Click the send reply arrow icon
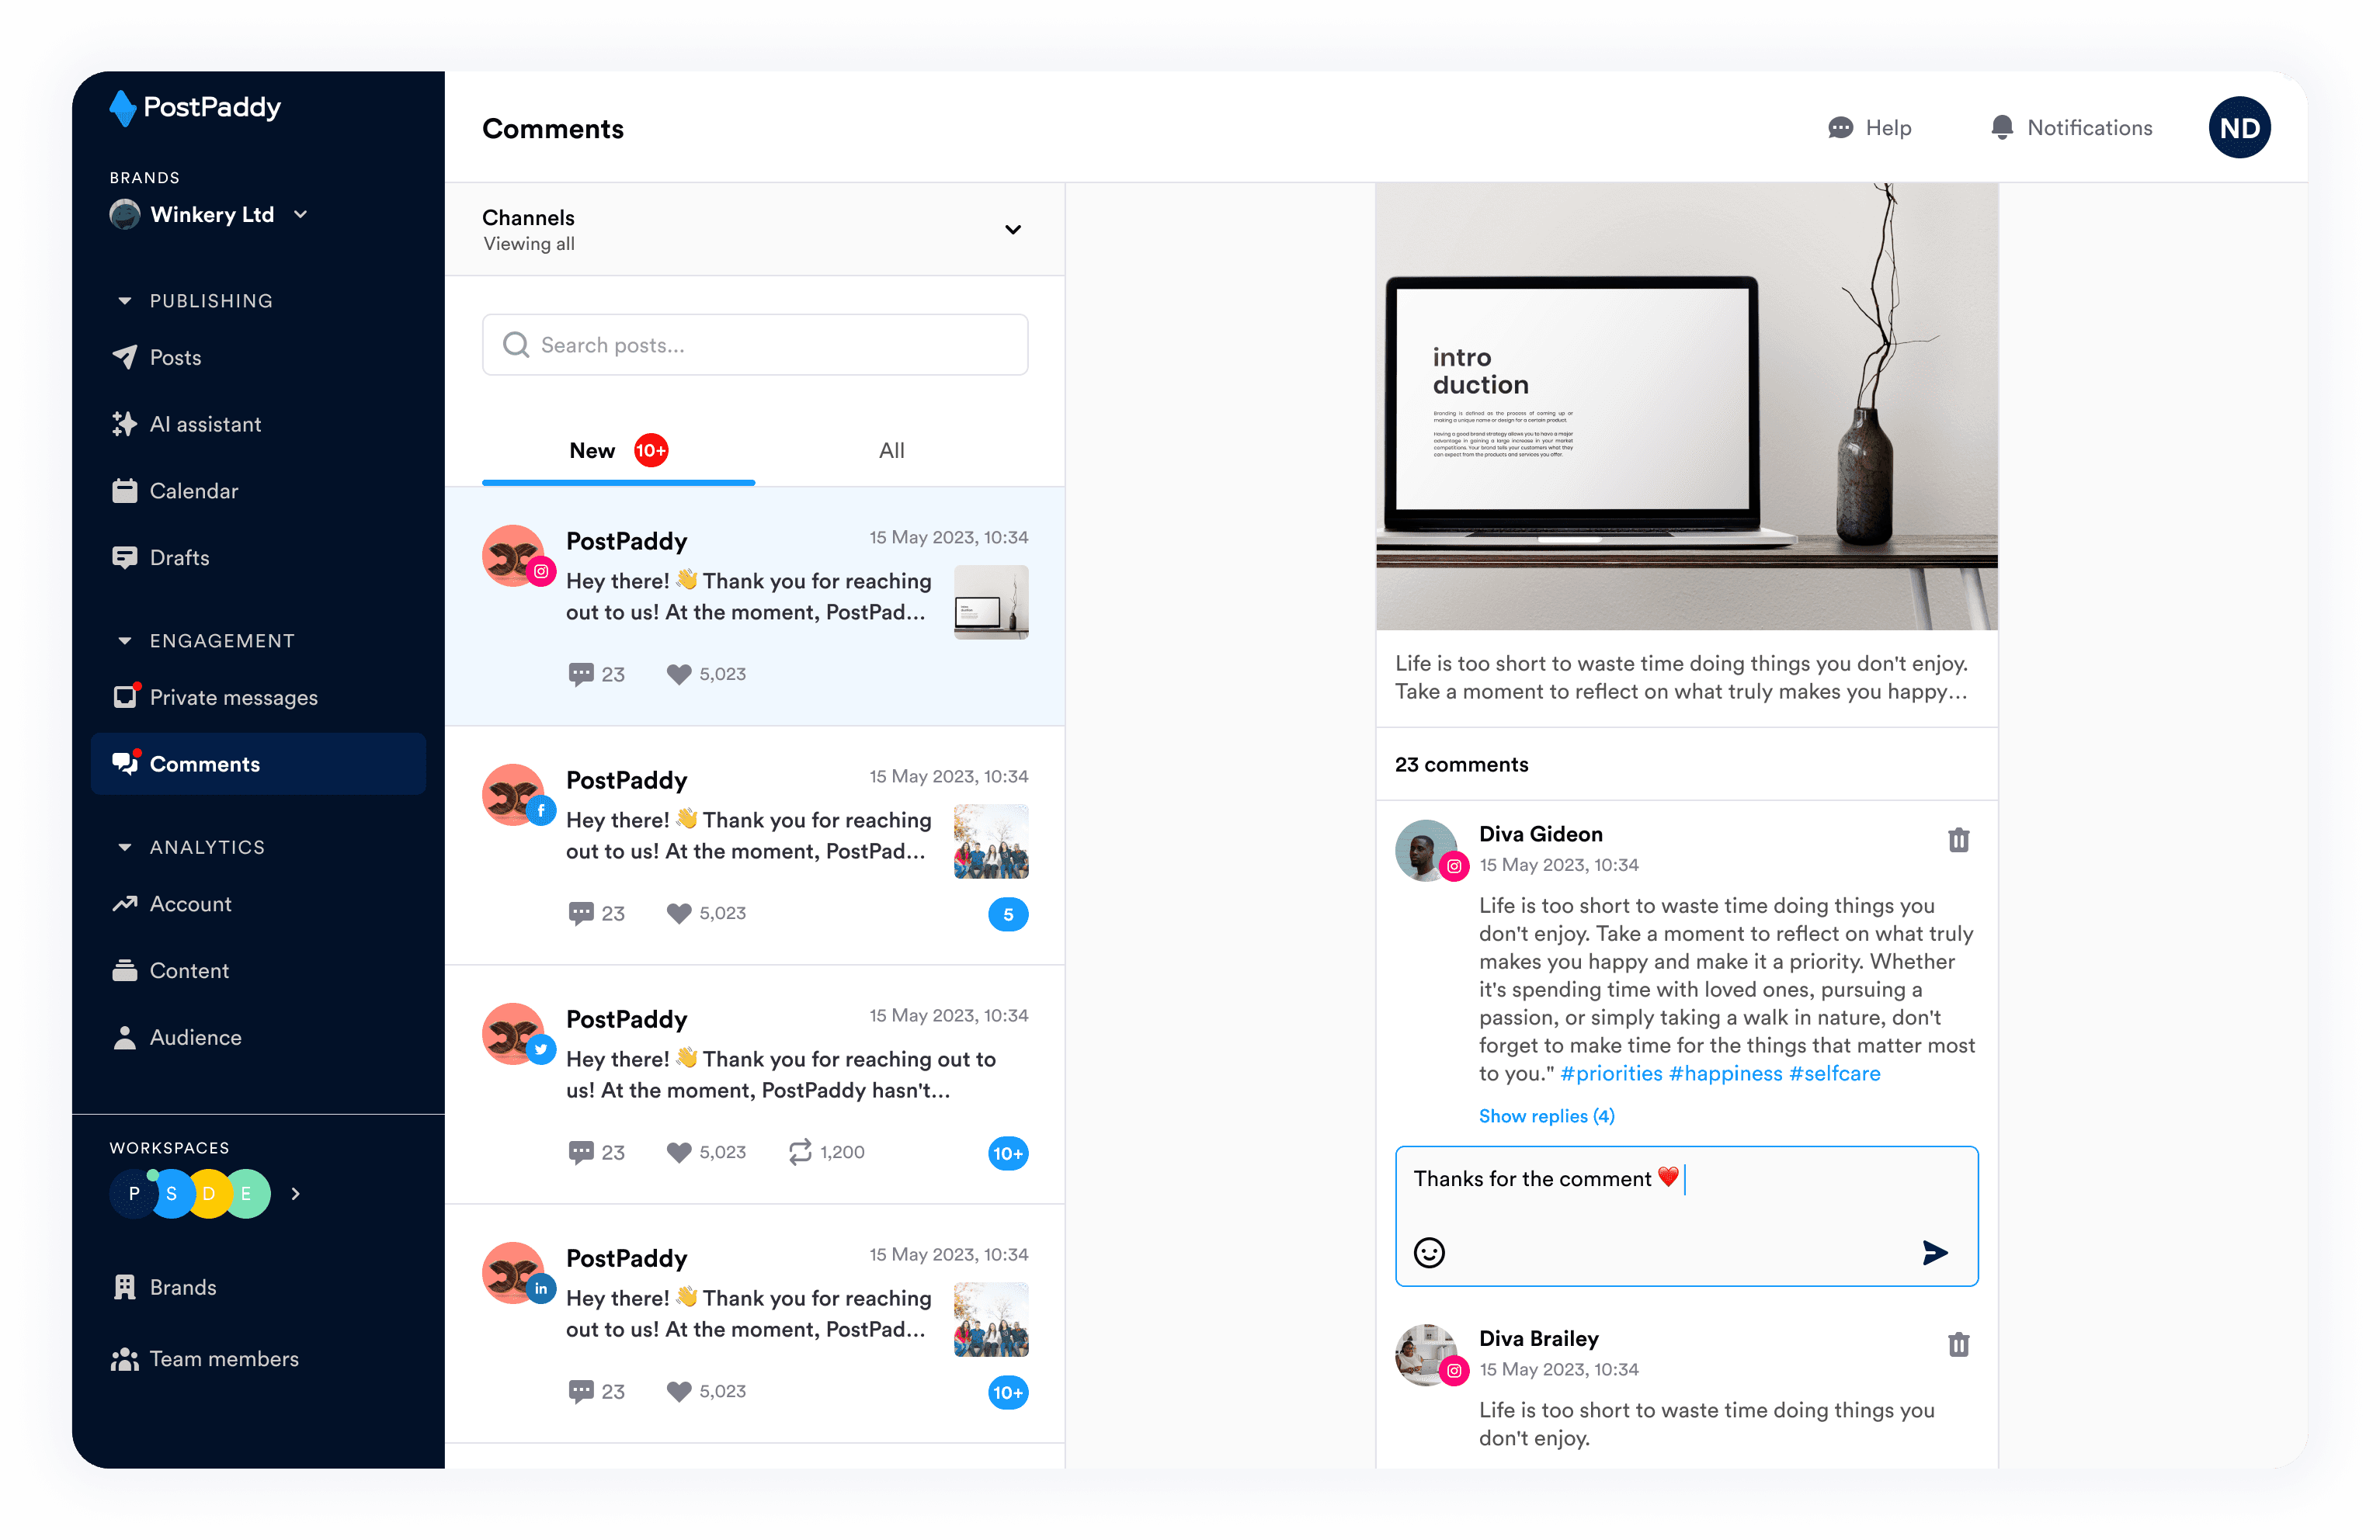 pos(1934,1252)
